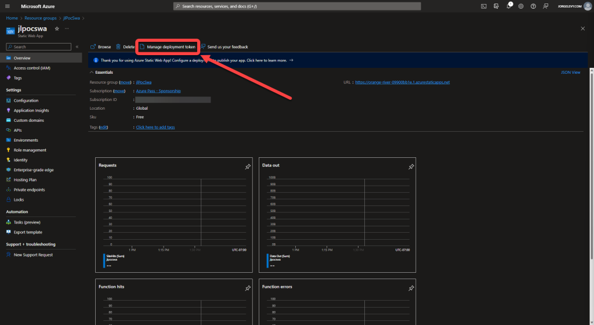Open portal settings gear
Image resolution: width=594 pixels, height=325 pixels.
pyautogui.click(x=521, y=6)
